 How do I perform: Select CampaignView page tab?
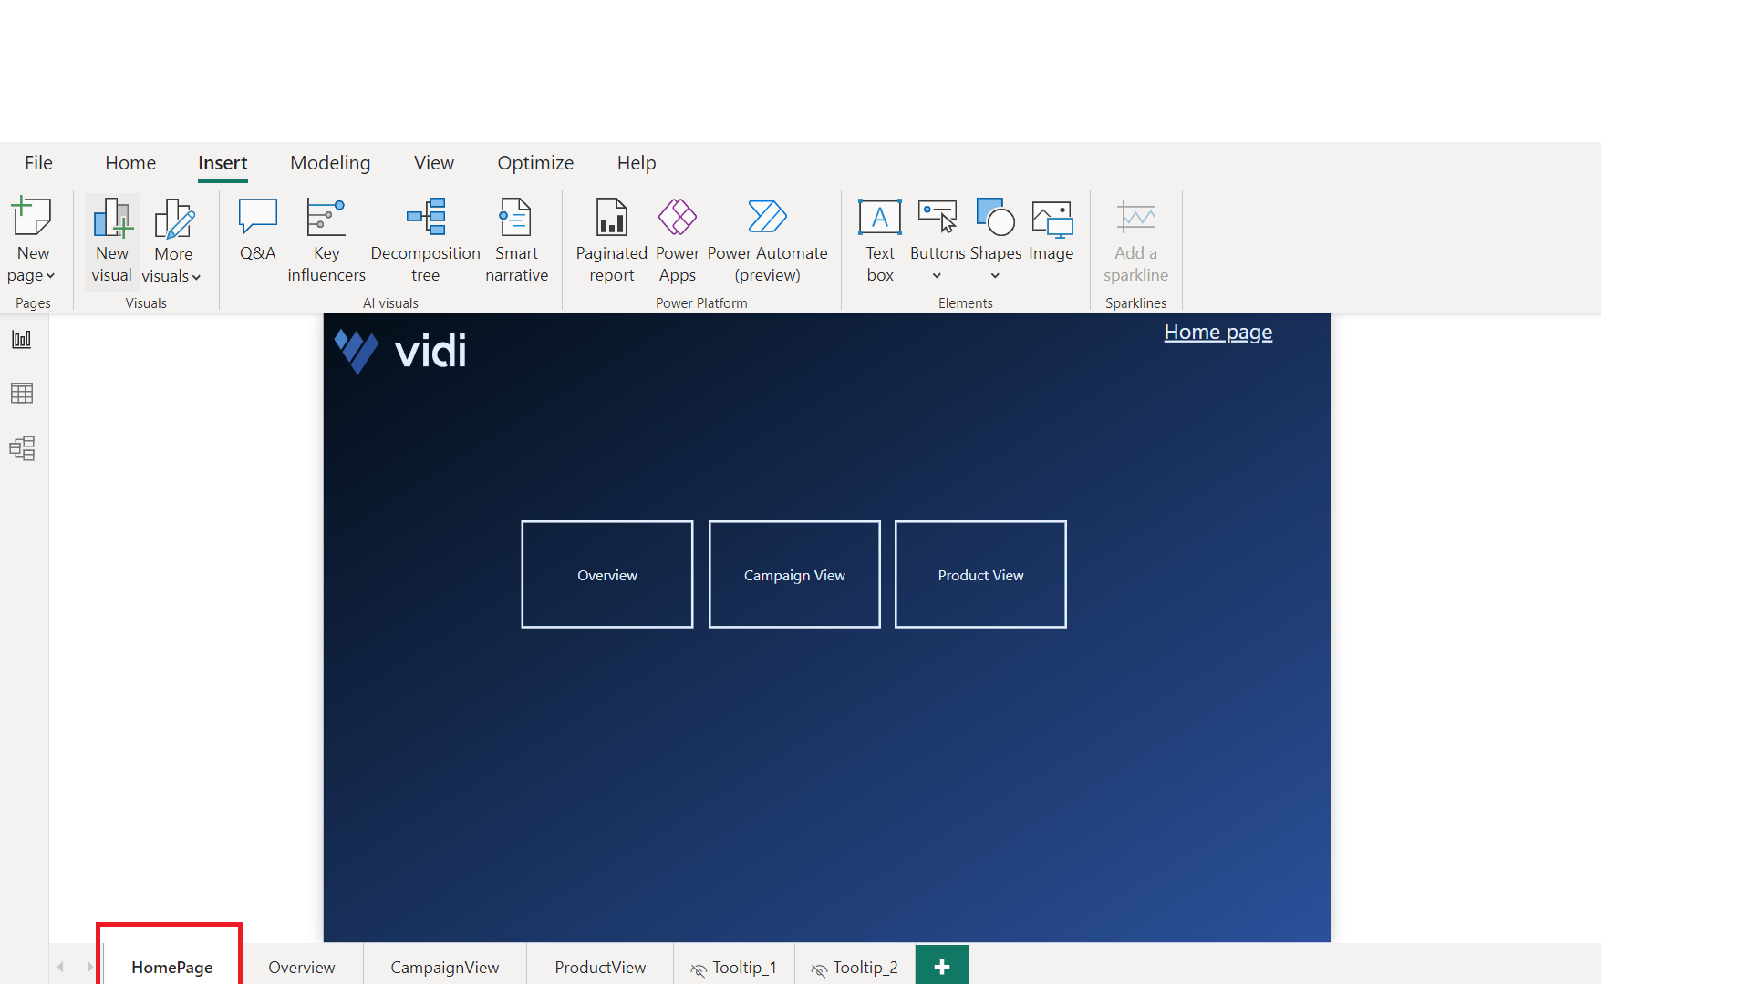pos(445,968)
